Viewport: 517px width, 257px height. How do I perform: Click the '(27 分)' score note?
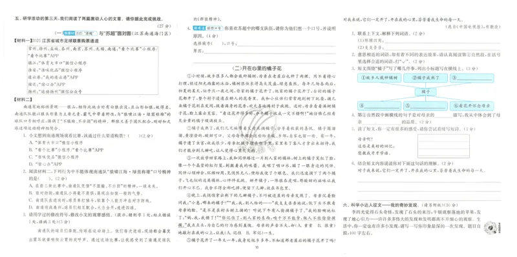click(x=165, y=26)
